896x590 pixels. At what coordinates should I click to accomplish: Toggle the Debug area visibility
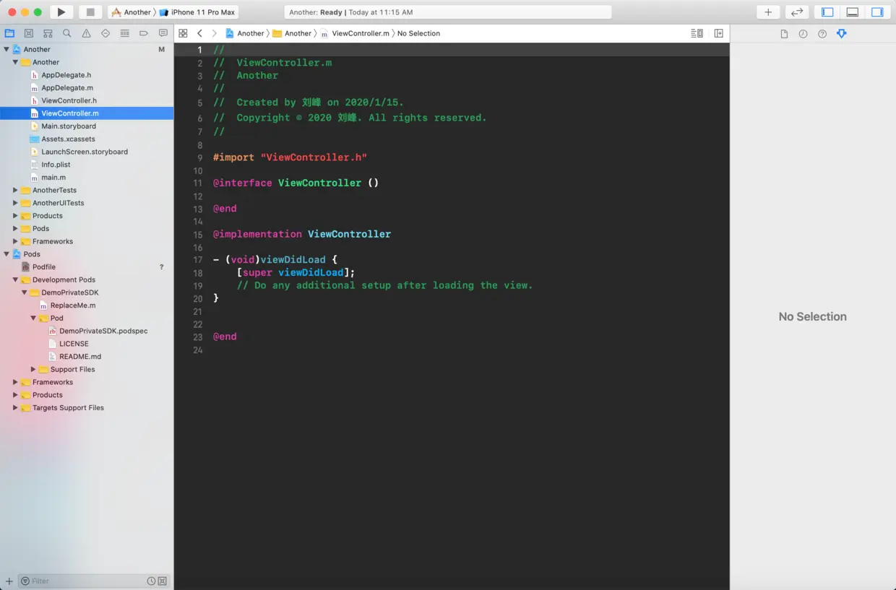(853, 12)
